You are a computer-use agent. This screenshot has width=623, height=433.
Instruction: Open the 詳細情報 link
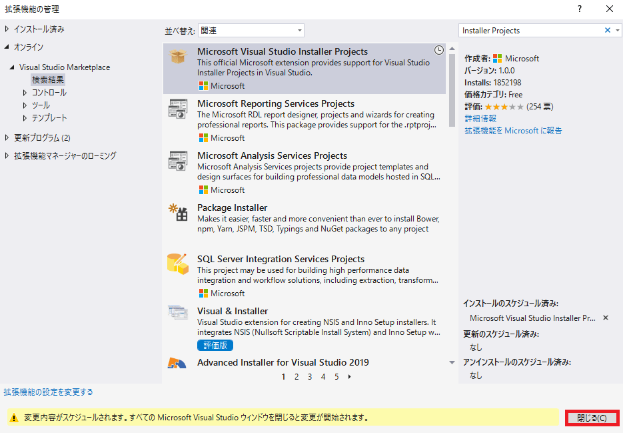pos(480,119)
